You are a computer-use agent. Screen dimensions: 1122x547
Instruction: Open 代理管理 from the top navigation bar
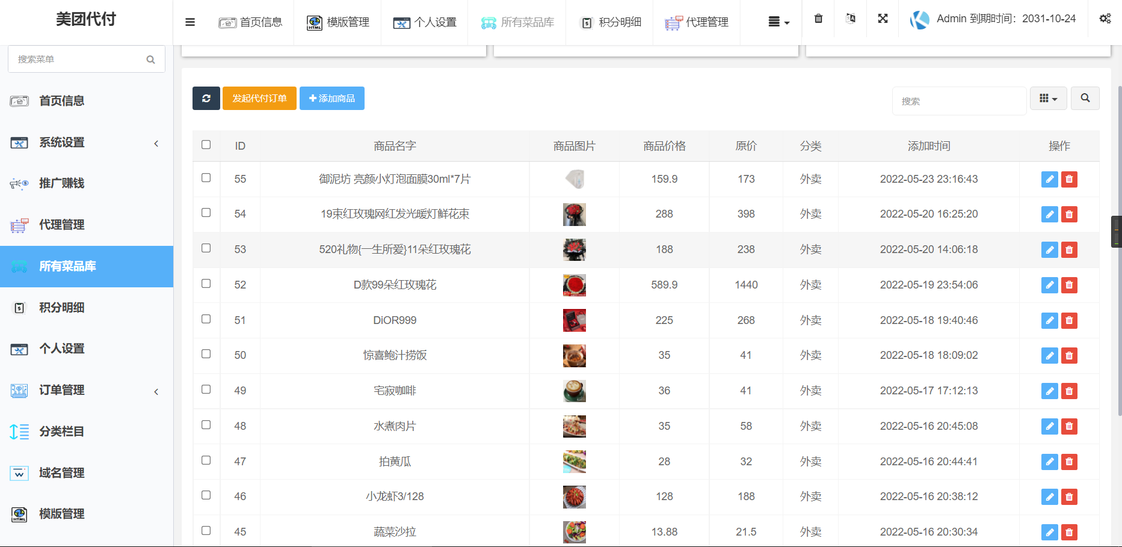[696, 22]
